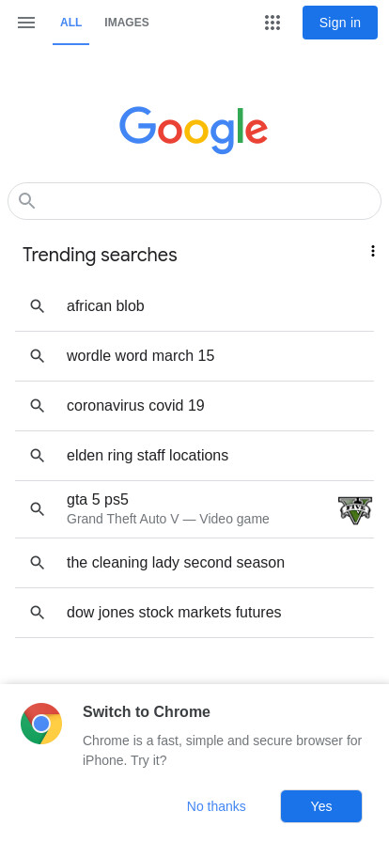Image resolution: width=389 pixels, height=842 pixels.
Task: Click the Chrome logo in the banner
Action: 41,724
